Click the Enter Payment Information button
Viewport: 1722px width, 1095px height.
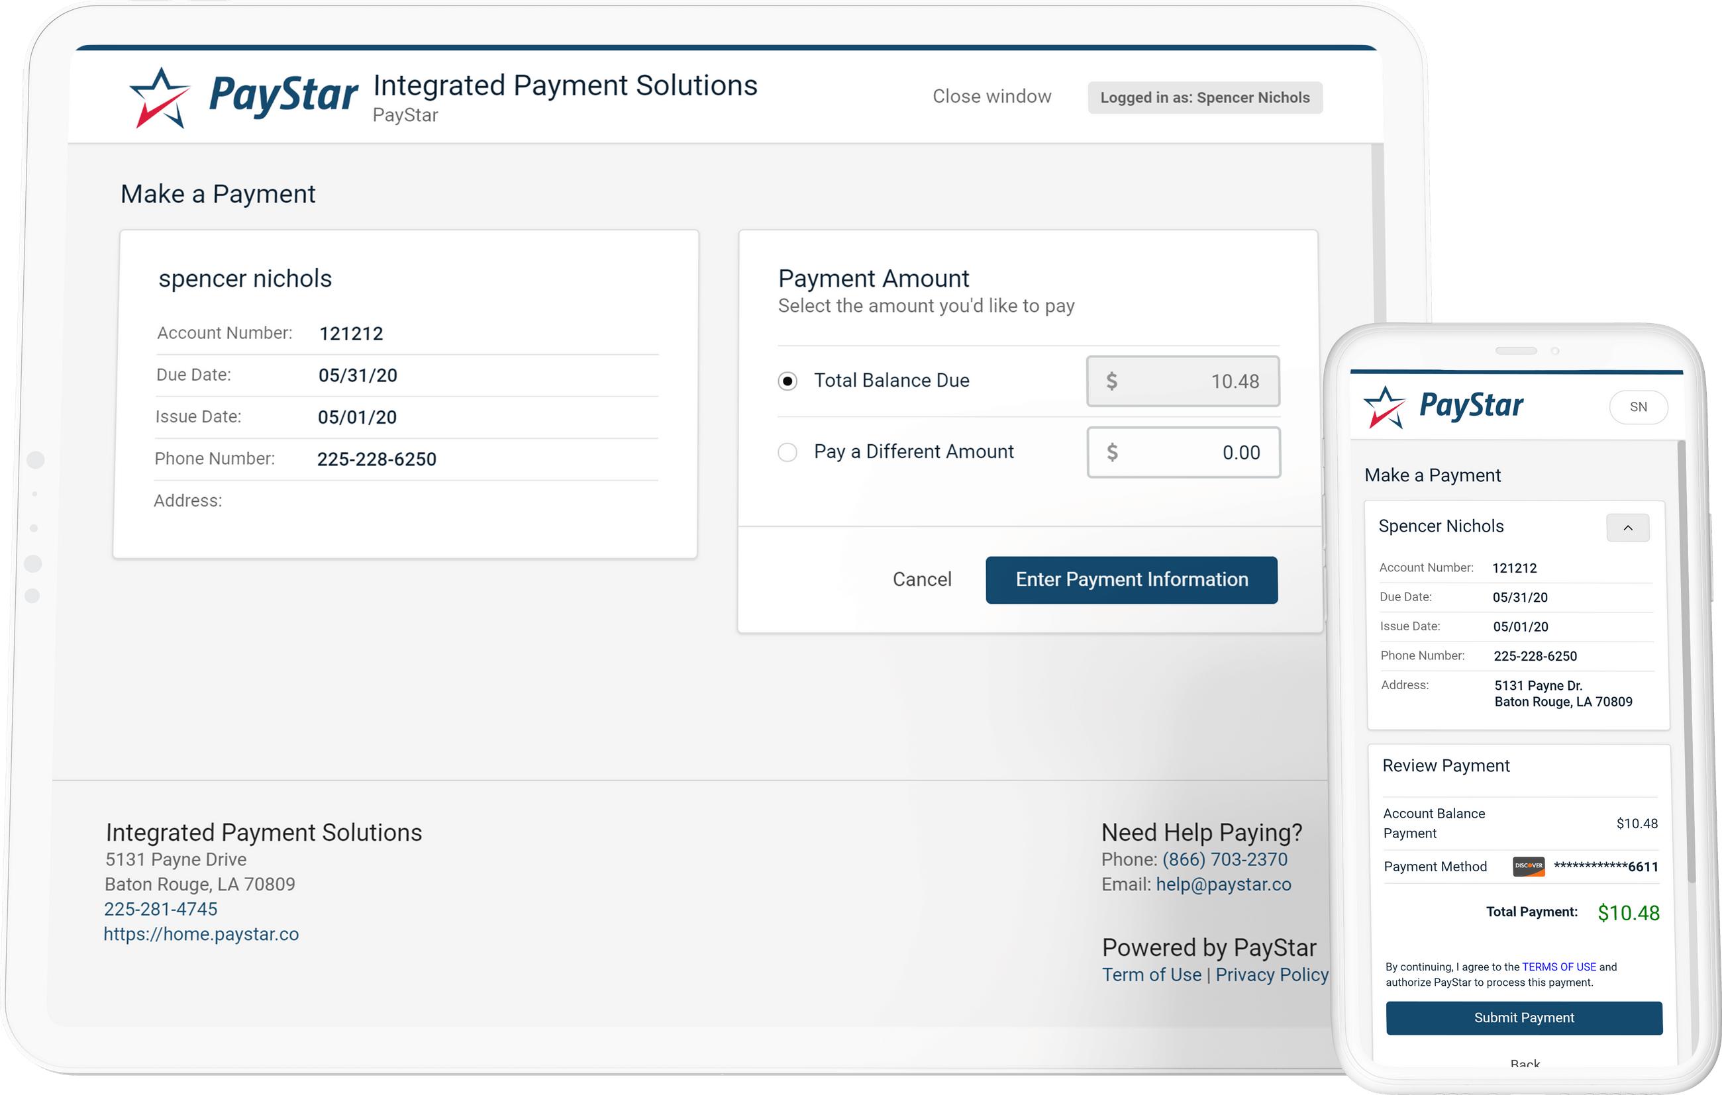tap(1131, 580)
